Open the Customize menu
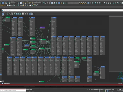Screen dimensions: 123x92 coord(23,1)
